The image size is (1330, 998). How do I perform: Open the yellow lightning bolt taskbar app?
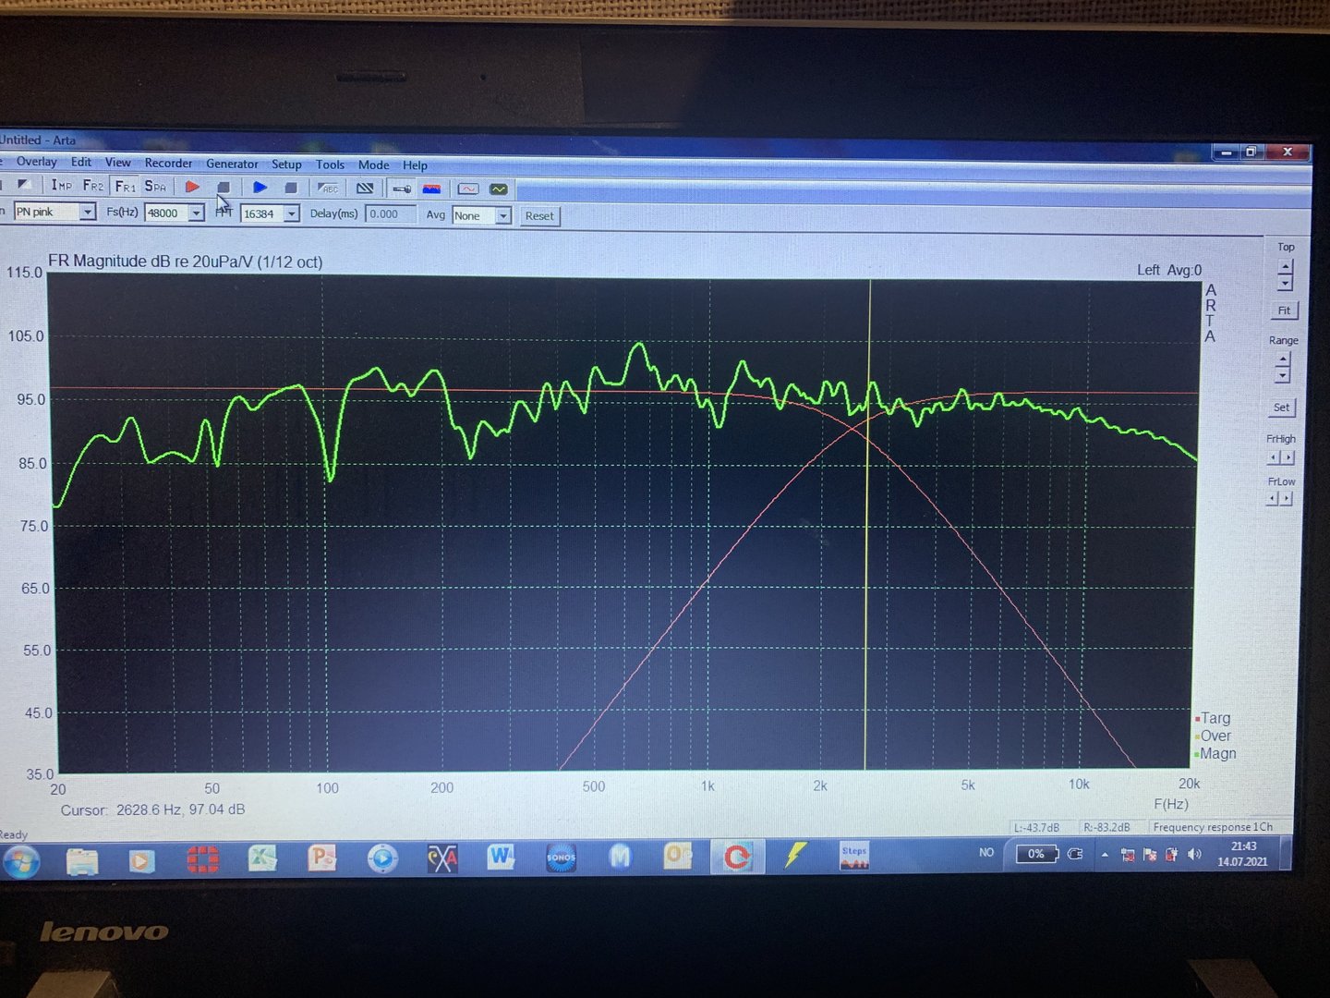(795, 857)
